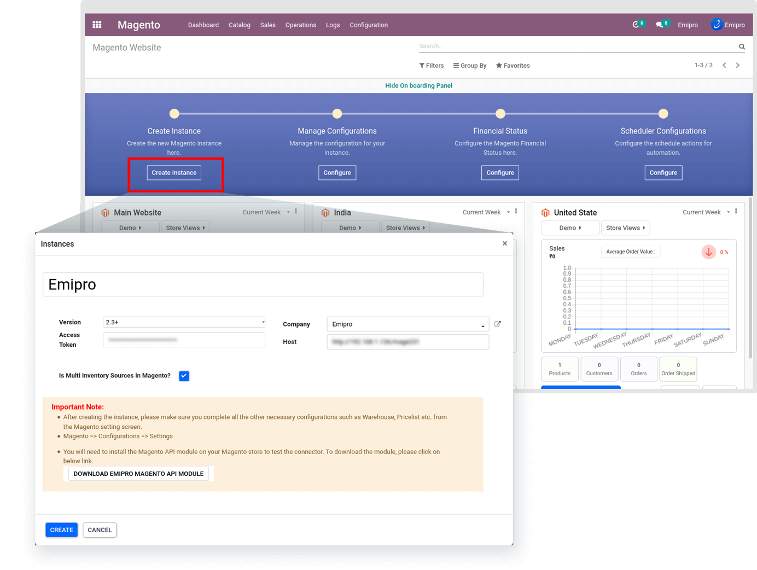Screen dimensions: 757x570
Task: Open Main Website card options kebab menu
Action: point(296,211)
